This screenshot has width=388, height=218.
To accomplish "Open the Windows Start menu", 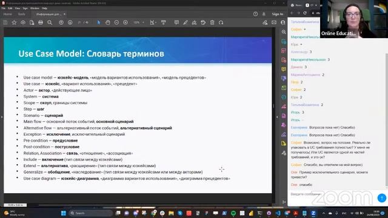I will point(63,213).
